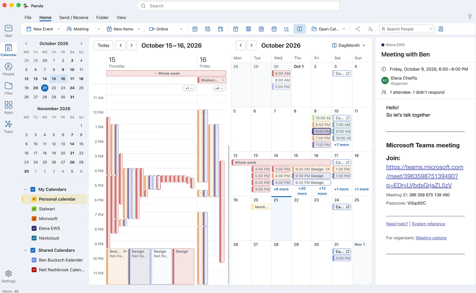Click the Need help? link

[397, 224]
